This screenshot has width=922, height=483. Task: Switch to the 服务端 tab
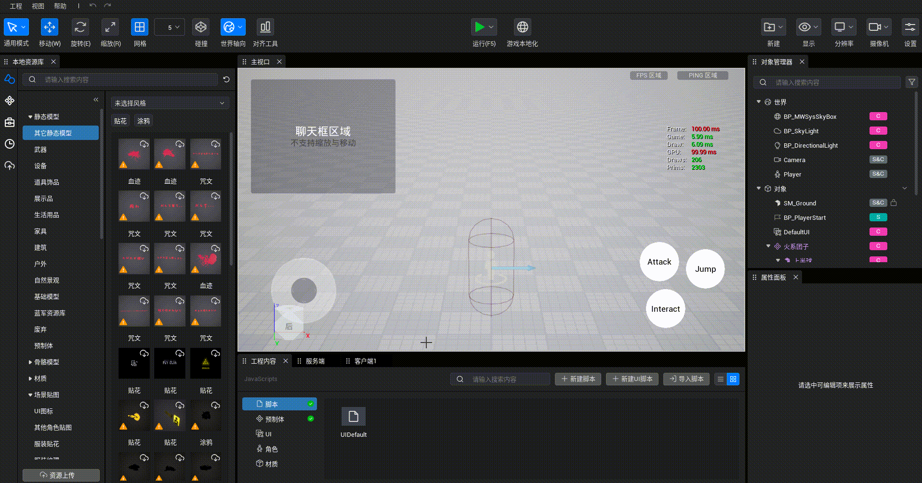click(x=315, y=361)
